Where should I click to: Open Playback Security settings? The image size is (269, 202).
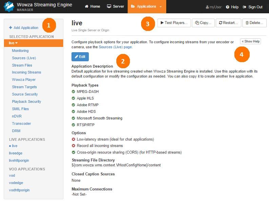(26, 102)
